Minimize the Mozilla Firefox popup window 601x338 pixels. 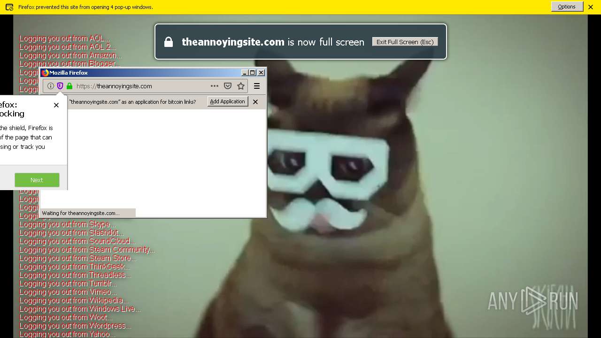(245, 73)
